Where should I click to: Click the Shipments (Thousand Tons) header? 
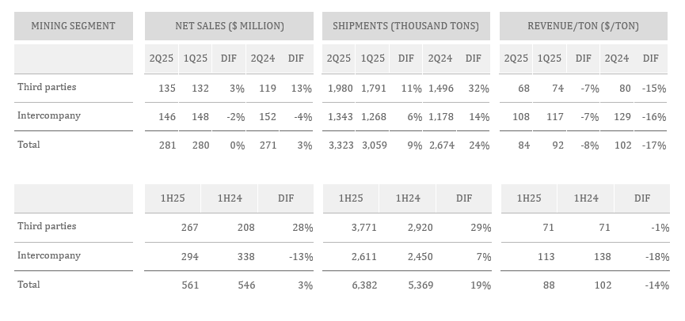[x=405, y=26]
